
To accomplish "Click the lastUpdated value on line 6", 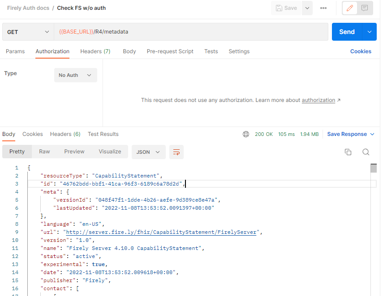I will click(158, 208).
